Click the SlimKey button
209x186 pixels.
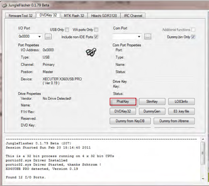click(x=152, y=102)
